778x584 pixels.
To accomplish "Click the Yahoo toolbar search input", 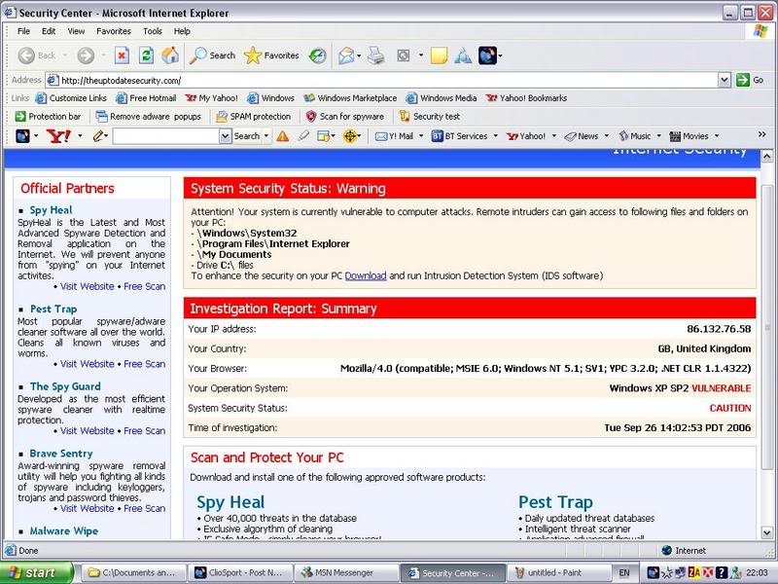I will click(166, 136).
